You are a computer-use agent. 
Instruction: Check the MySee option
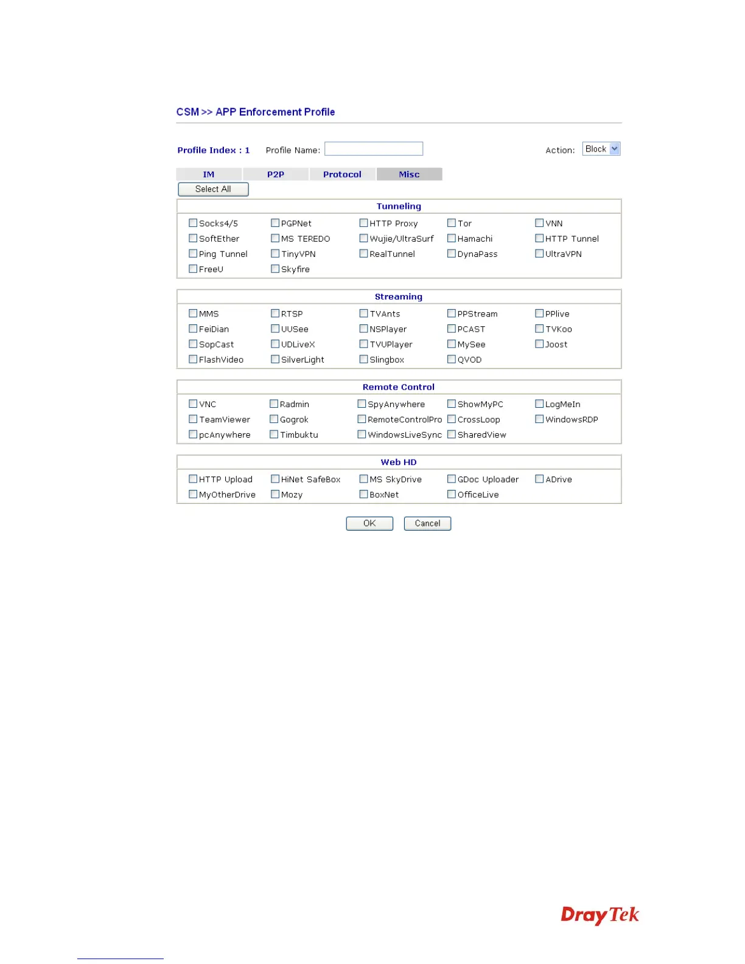[452, 344]
